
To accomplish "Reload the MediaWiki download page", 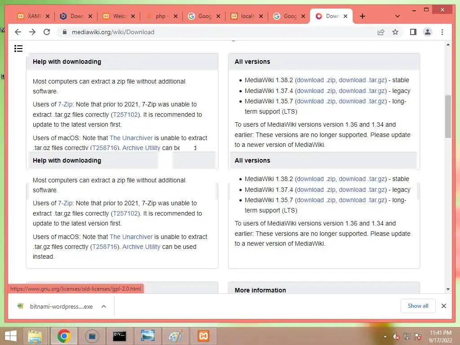I will (x=47, y=32).
